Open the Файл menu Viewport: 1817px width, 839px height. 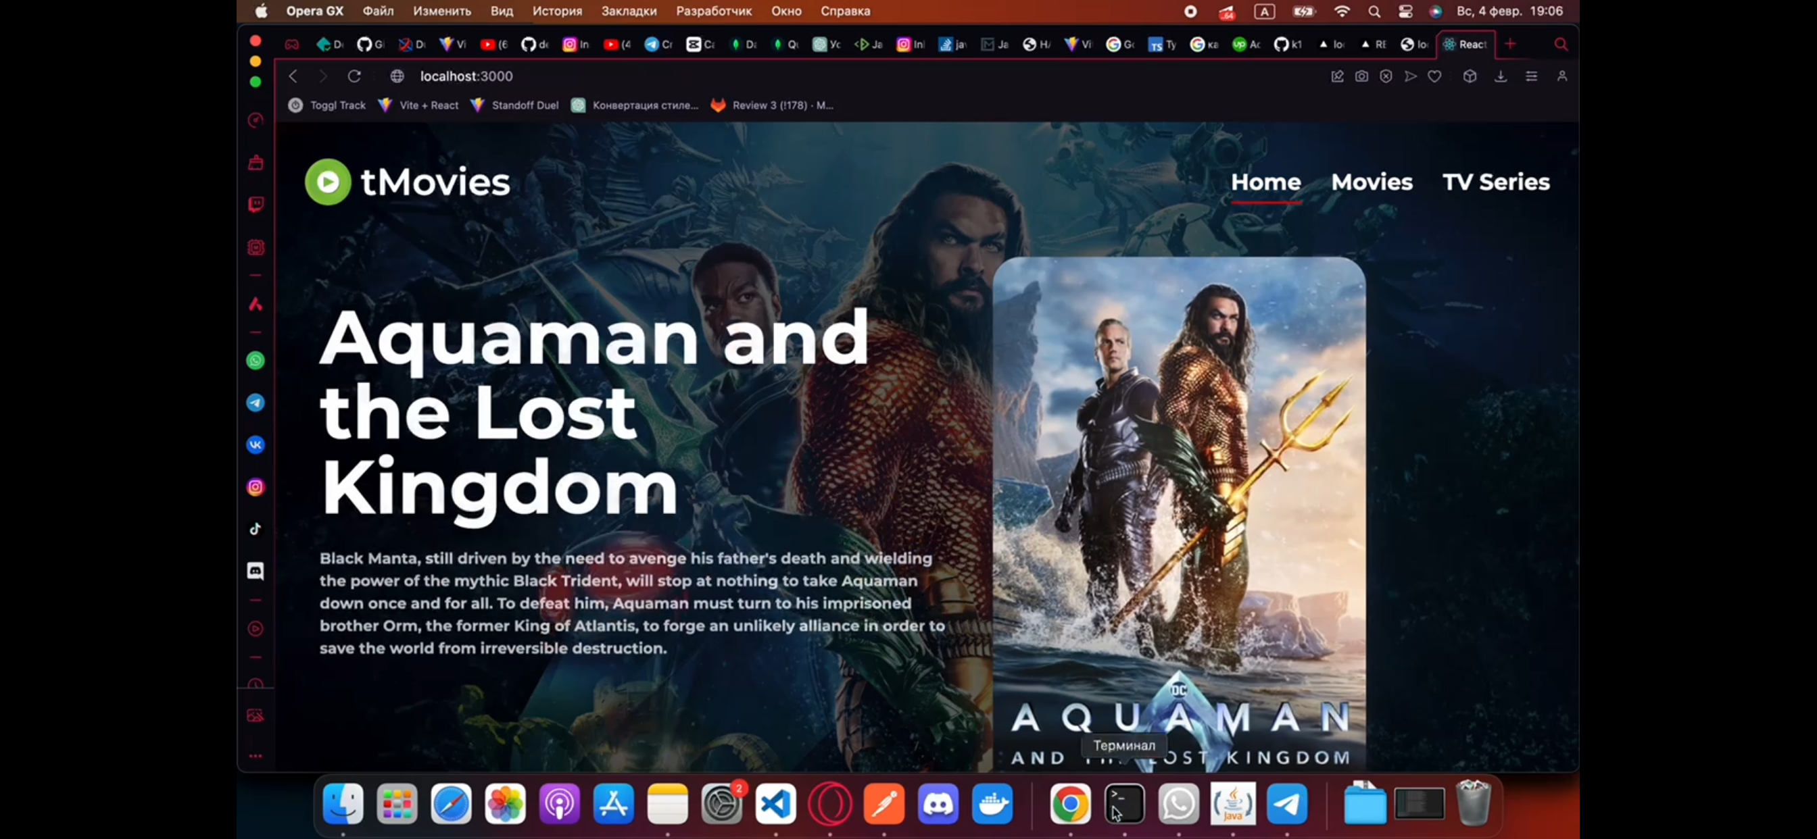[378, 11]
